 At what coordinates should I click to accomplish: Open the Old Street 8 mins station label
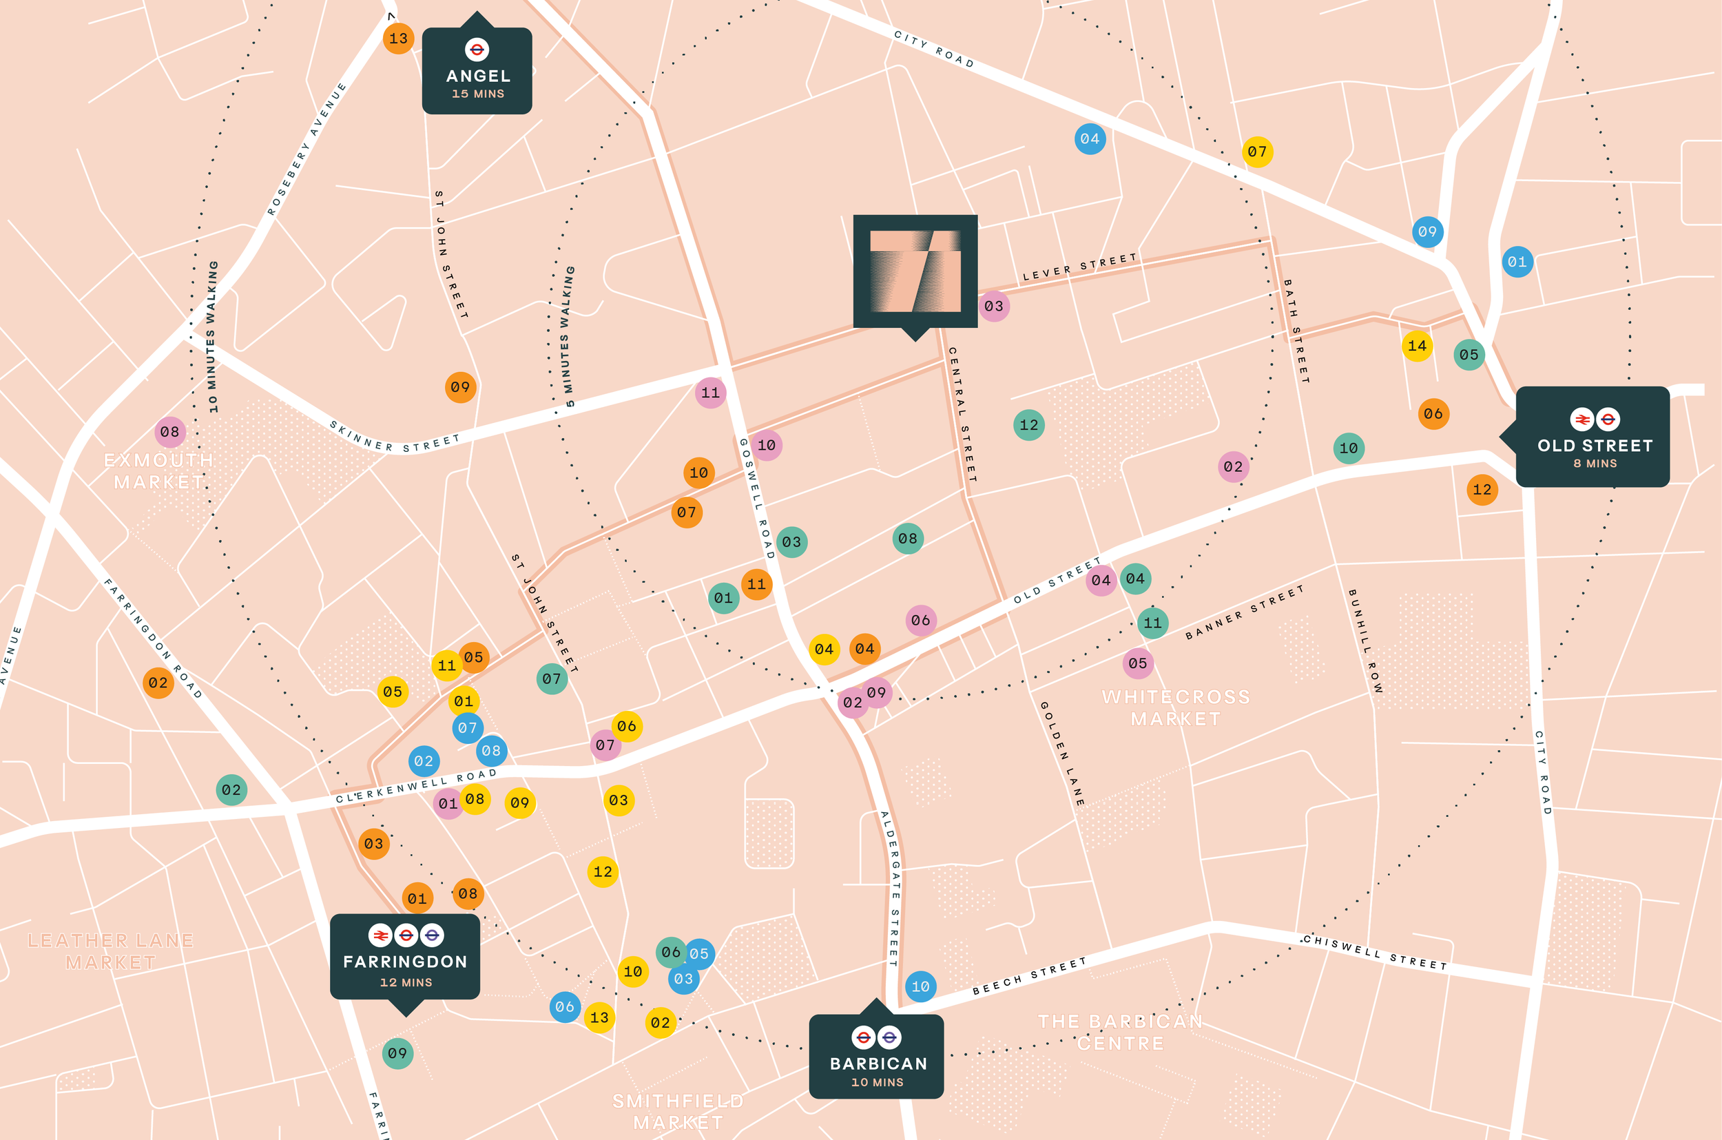1592,436
